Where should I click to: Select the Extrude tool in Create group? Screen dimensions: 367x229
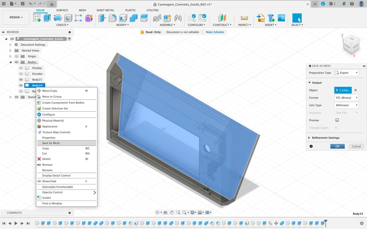(47, 18)
